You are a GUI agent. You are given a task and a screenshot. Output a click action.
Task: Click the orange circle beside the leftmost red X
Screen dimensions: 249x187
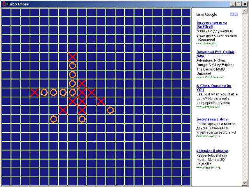pyautogui.click(x=44, y=93)
